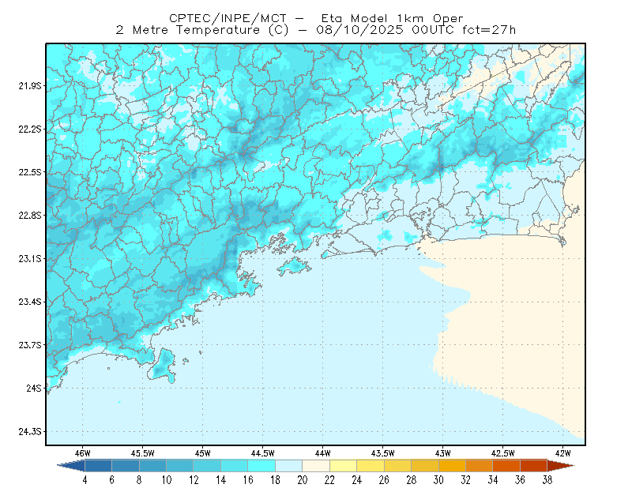The height and width of the screenshot is (488, 632).
Task: Click the 44W longitude axis label
Action: click(322, 453)
